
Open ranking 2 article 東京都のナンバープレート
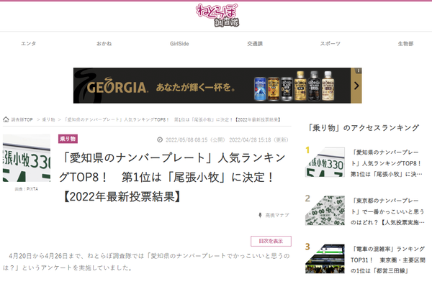click(387, 211)
